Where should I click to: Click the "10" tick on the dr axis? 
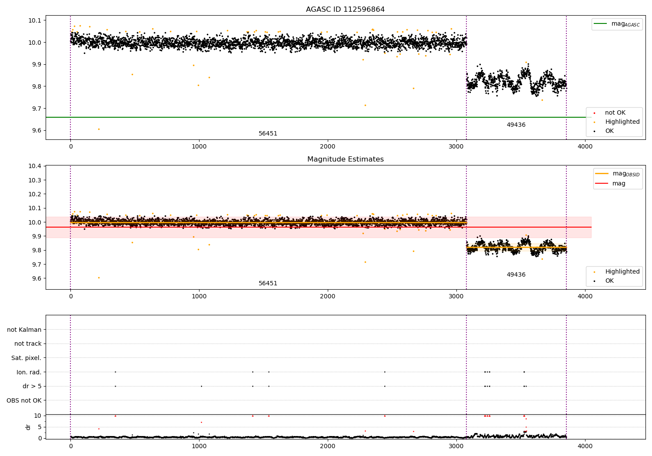click(x=38, y=416)
